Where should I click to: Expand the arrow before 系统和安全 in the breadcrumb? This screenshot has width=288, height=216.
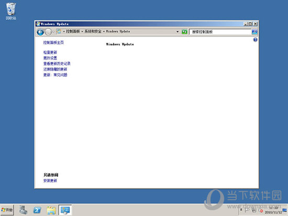pyautogui.click(x=82, y=31)
